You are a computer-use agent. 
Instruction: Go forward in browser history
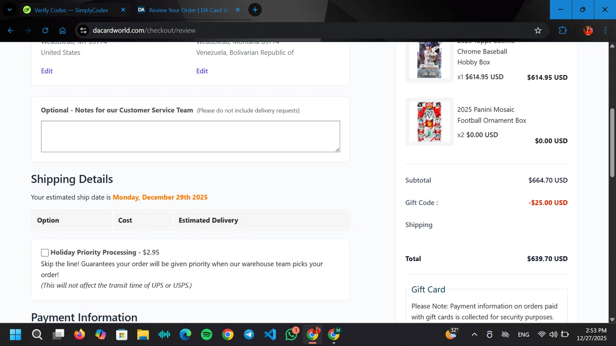tap(28, 30)
